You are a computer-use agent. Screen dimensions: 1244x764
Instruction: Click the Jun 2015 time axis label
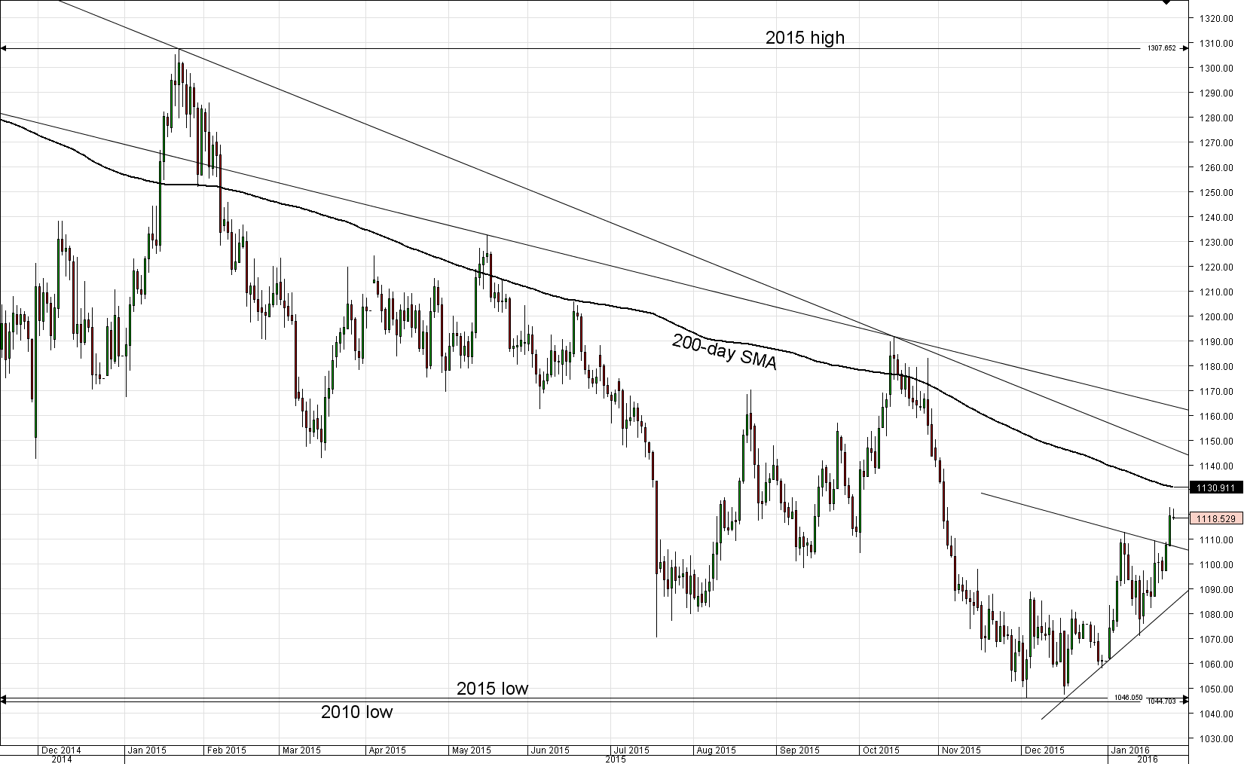[549, 750]
